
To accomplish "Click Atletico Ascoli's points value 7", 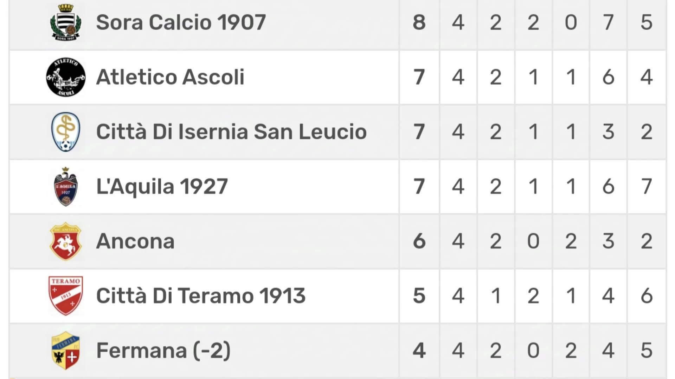I will [x=419, y=77].
